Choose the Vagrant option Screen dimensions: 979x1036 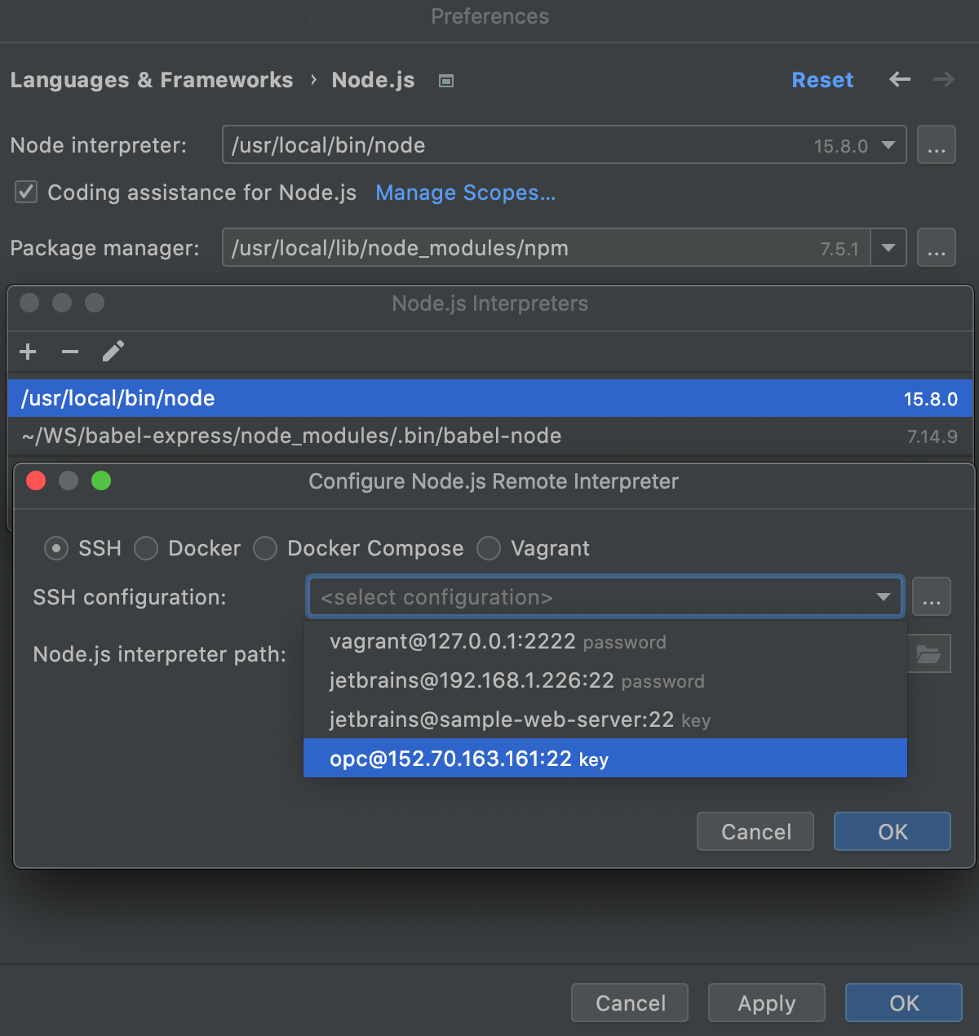pos(488,548)
